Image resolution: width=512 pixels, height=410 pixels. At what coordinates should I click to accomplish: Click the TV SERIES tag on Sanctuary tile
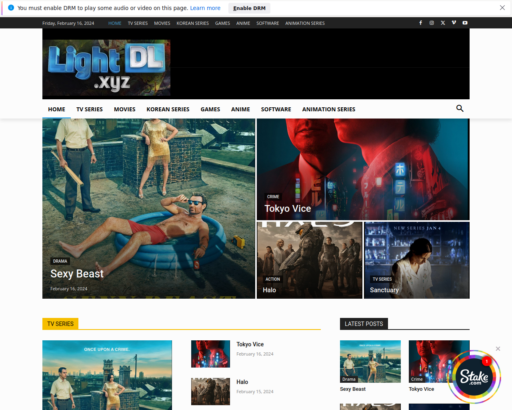coord(382,279)
